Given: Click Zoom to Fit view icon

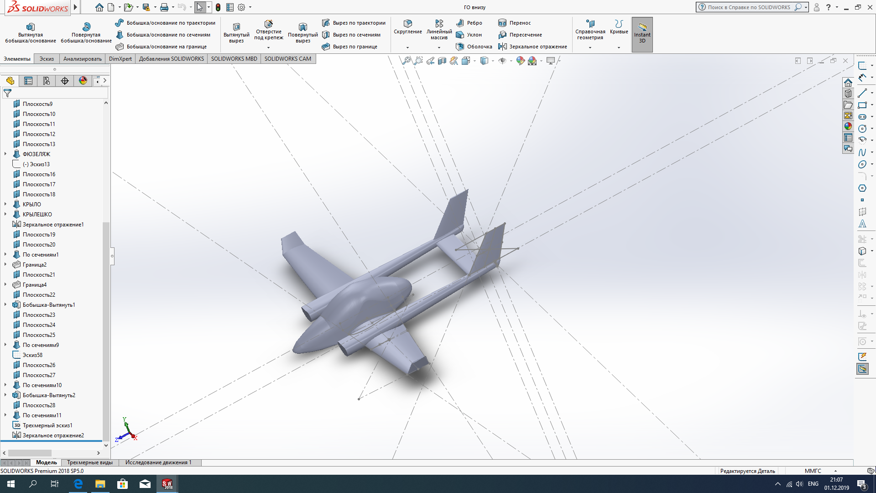Looking at the screenshot, I should 406,61.
